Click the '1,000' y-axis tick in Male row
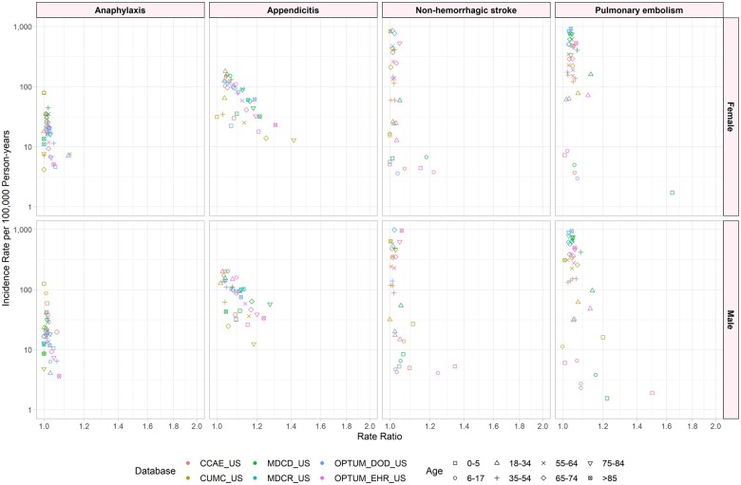The width and height of the screenshot is (741, 485). click(23, 230)
